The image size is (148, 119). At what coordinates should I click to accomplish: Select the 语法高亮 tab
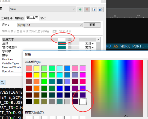(x=32, y=18)
